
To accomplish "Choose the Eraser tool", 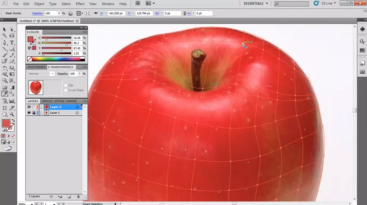I will 12,61.
